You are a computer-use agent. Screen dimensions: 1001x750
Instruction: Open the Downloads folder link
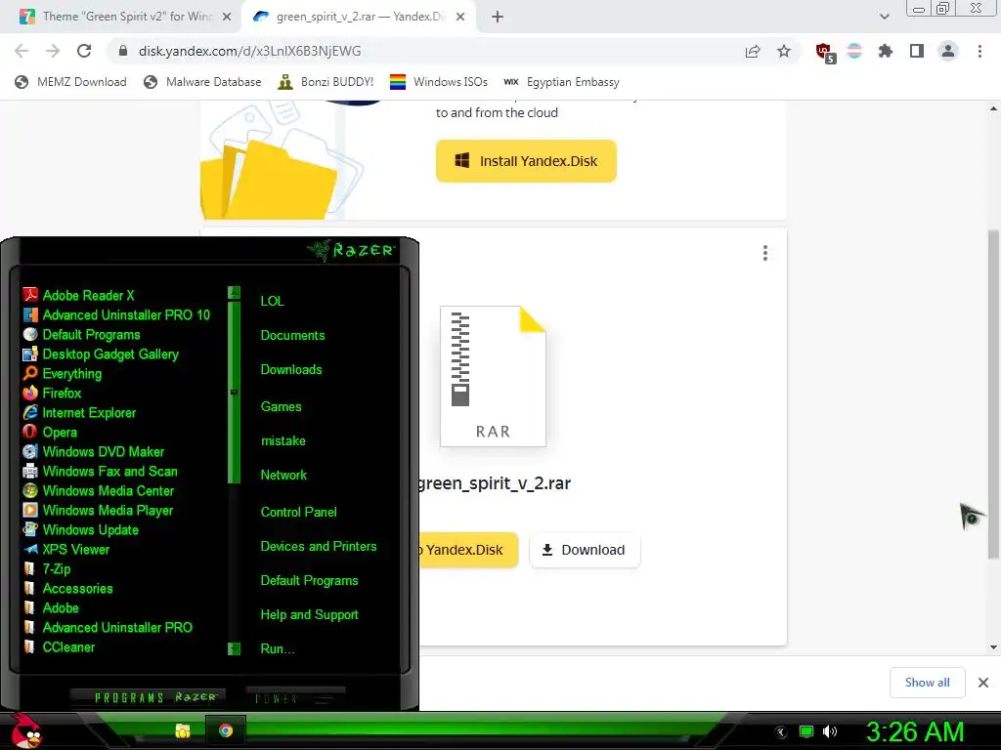(291, 370)
